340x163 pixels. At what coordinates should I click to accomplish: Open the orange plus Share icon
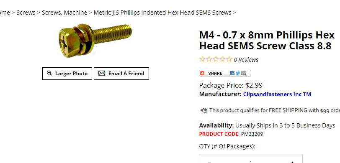(x=202, y=73)
